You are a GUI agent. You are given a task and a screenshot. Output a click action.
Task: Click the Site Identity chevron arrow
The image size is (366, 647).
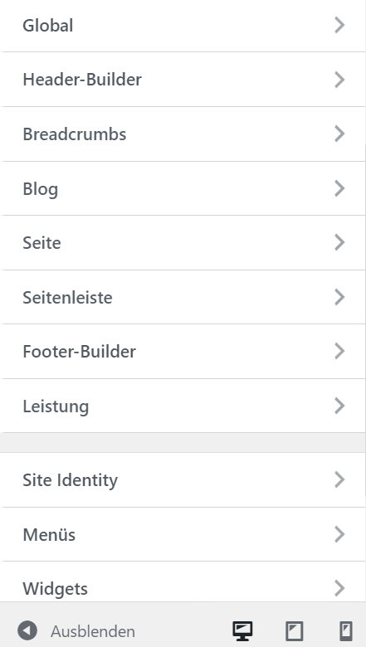click(339, 480)
